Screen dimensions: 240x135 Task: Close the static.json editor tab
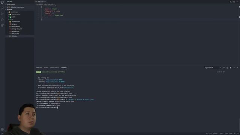pos(45,1)
